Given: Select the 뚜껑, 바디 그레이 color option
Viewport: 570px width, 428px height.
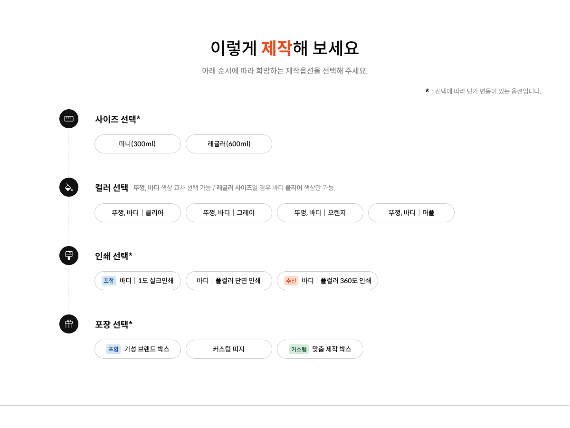Looking at the screenshot, I should [229, 213].
